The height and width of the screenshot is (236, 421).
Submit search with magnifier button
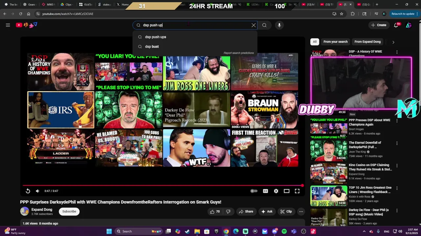[x=264, y=25]
